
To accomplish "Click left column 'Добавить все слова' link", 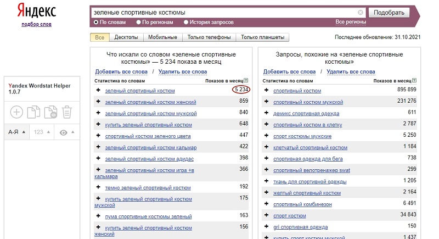I will point(121,71).
